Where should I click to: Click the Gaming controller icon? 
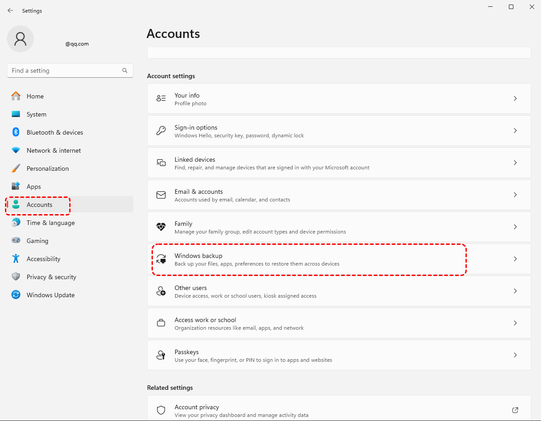point(16,240)
